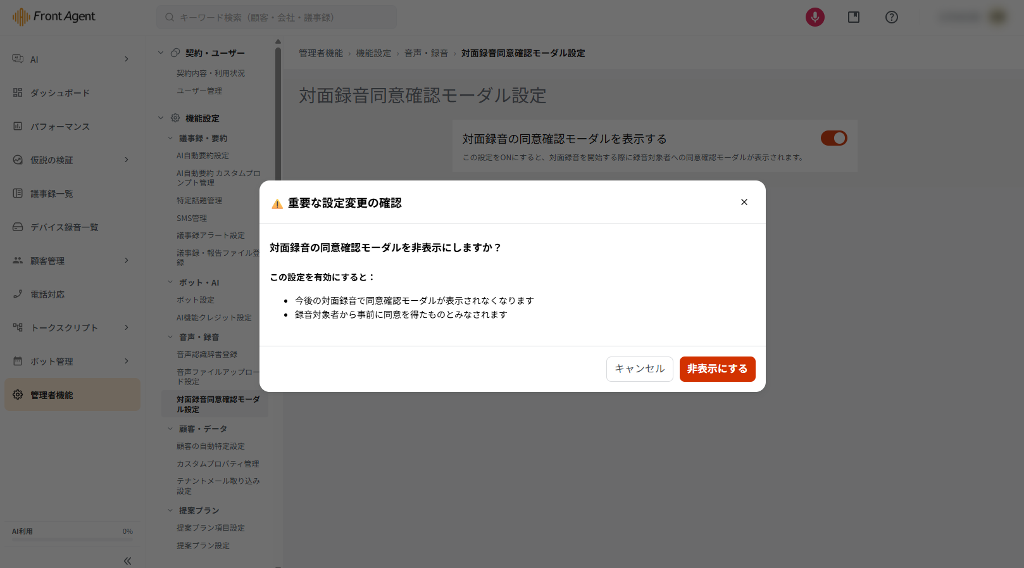The height and width of the screenshot is (568, 1024).
Task: Open the bookmark panel icon in header
Action: pyautogui.click(x=854, y=17)
